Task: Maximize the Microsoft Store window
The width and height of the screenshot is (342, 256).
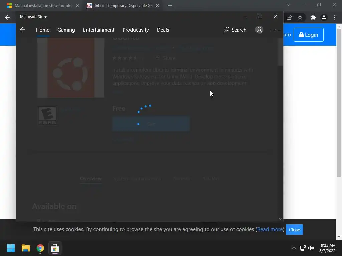Action: pos(260,16)
